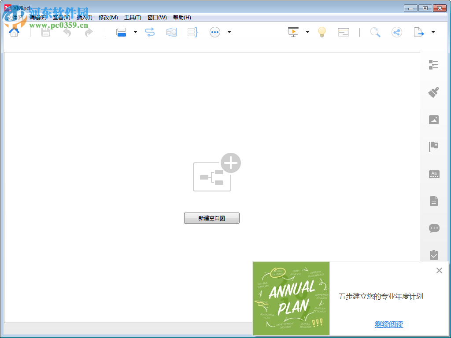Open the Outline structure panel in the sidebar
Screen dimensions: 451x338
pos(433,65)
